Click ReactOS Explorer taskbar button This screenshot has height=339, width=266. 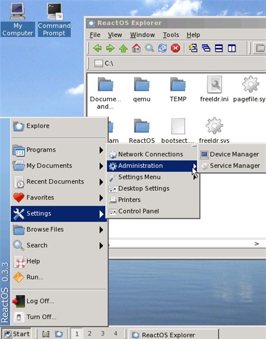click(174, 334)
